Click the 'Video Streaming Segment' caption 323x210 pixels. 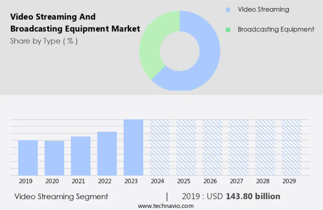click(x=61, y=197)
